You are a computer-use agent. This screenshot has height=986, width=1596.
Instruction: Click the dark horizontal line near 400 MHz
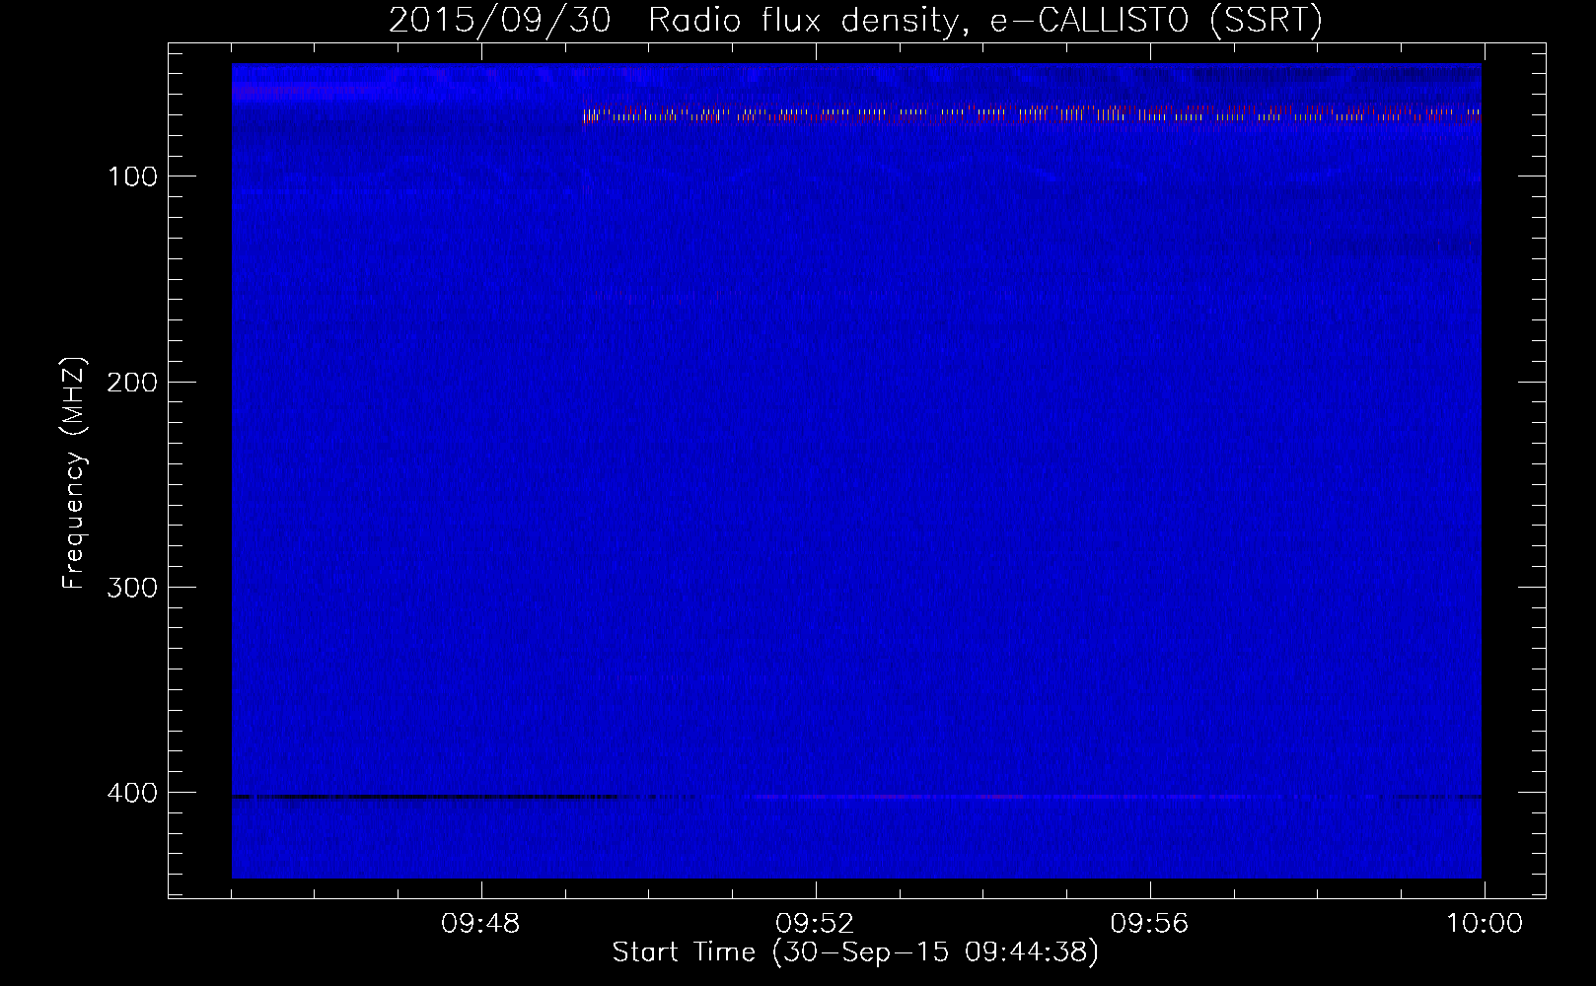pos(424,796)
